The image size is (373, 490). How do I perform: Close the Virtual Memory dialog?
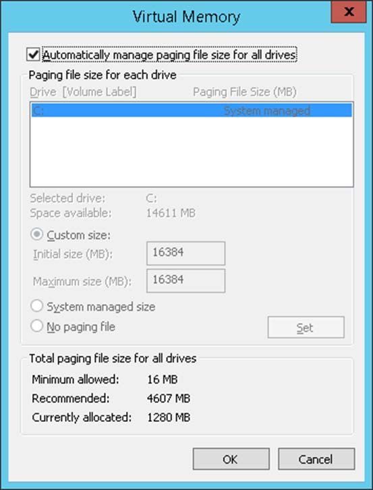[349, 12]
